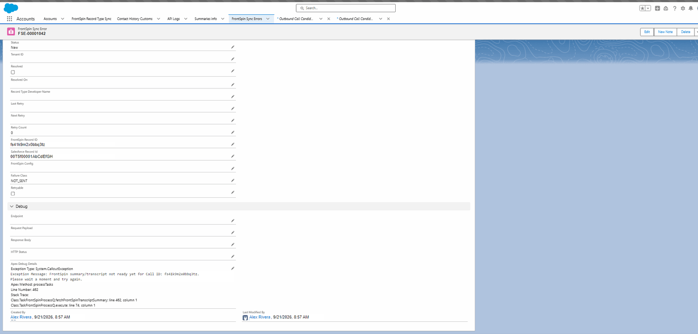Open the Accounts tab dropdown chevron
Image resolution: width=698 pixels, height=334 pixels.
click(x=62, y=19)
